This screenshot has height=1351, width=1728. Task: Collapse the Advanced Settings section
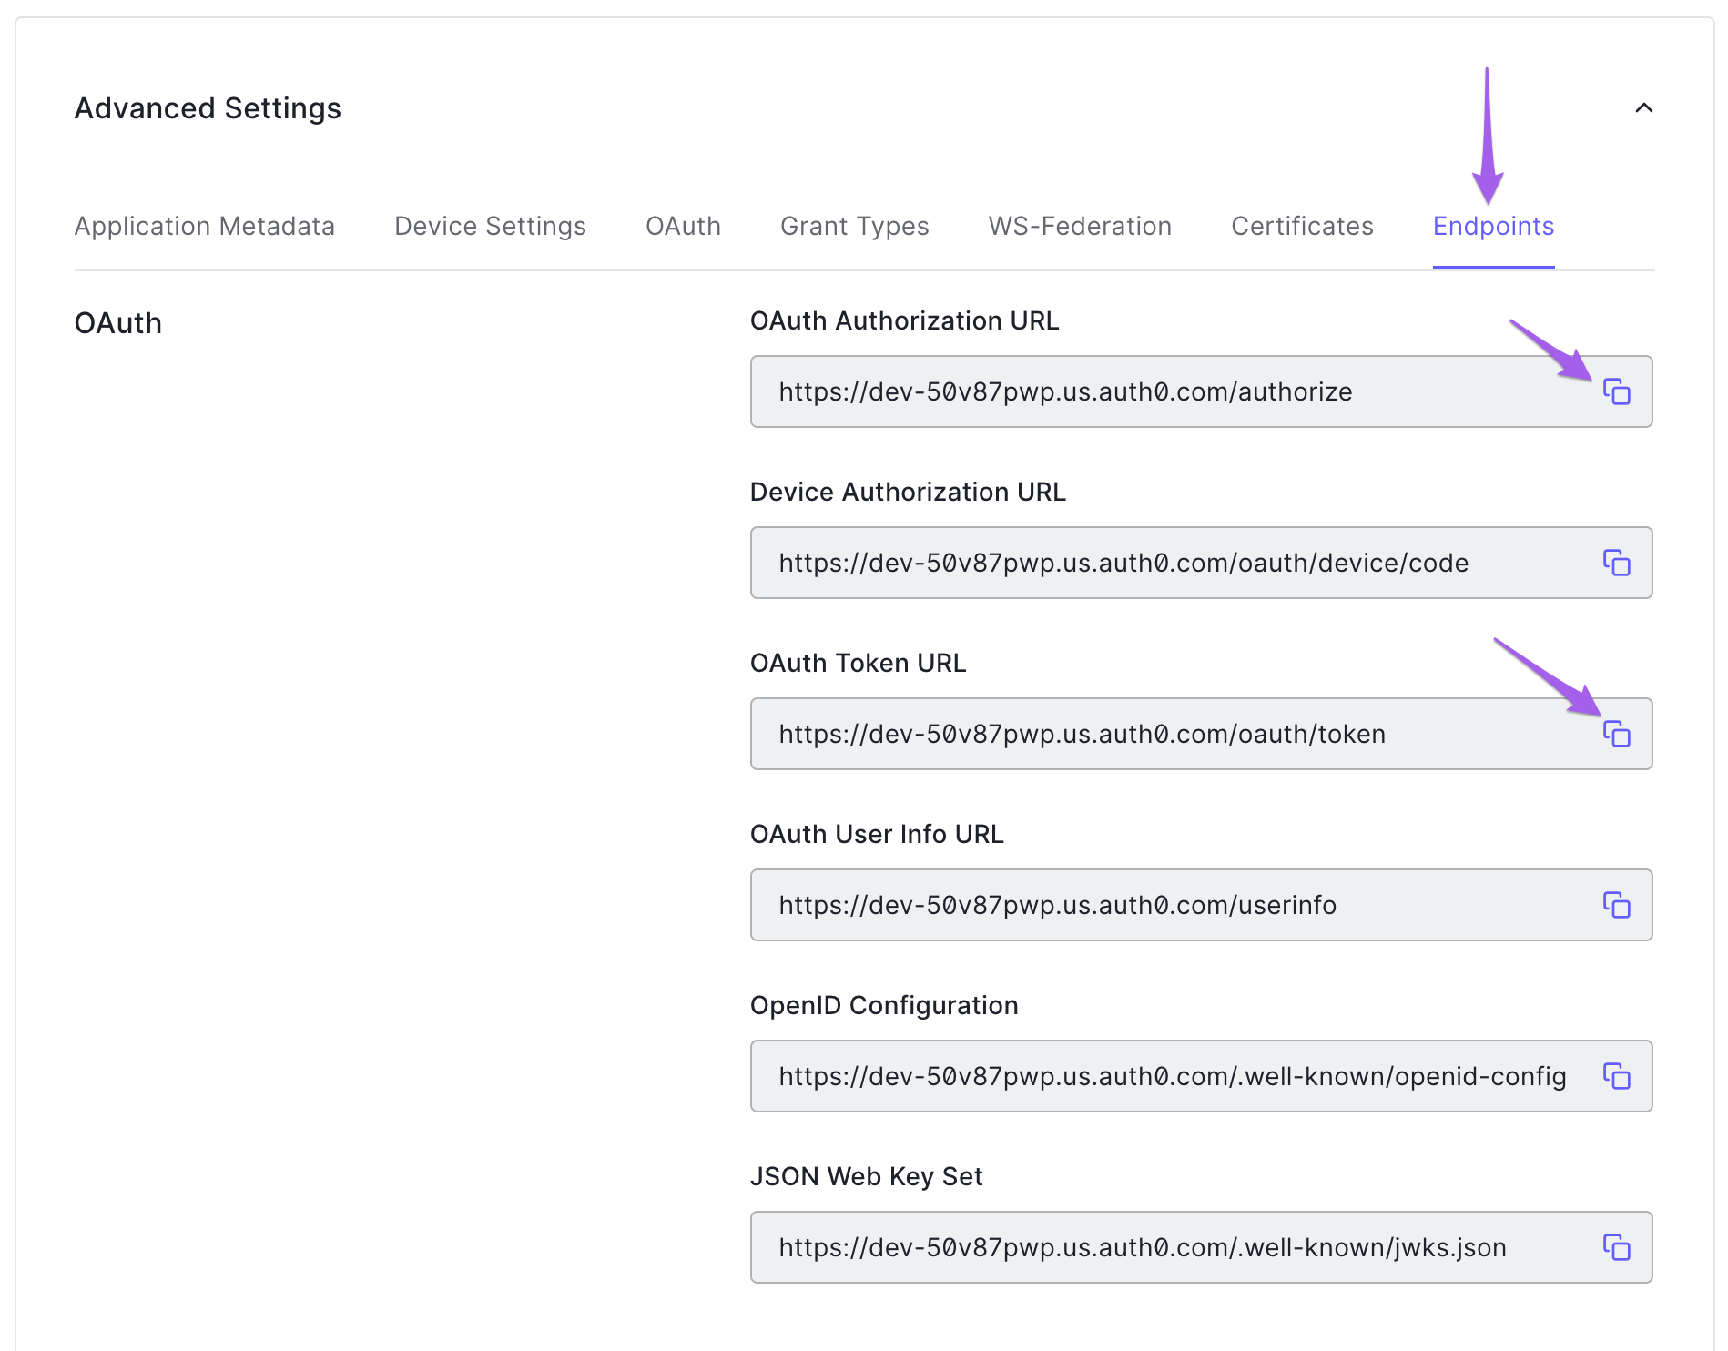(1643, 108)
